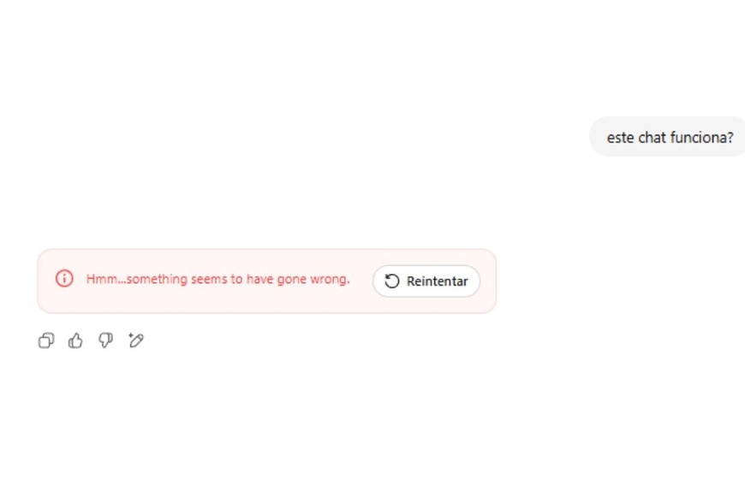This screenshot has width=745, height=496.
Task: Retry the failed message with Reintentar
Action: pos(426,281)
